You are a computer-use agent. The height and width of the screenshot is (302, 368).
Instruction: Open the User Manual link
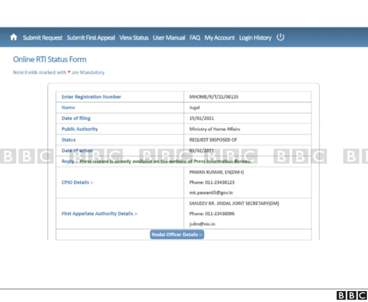tap(169, 38)
